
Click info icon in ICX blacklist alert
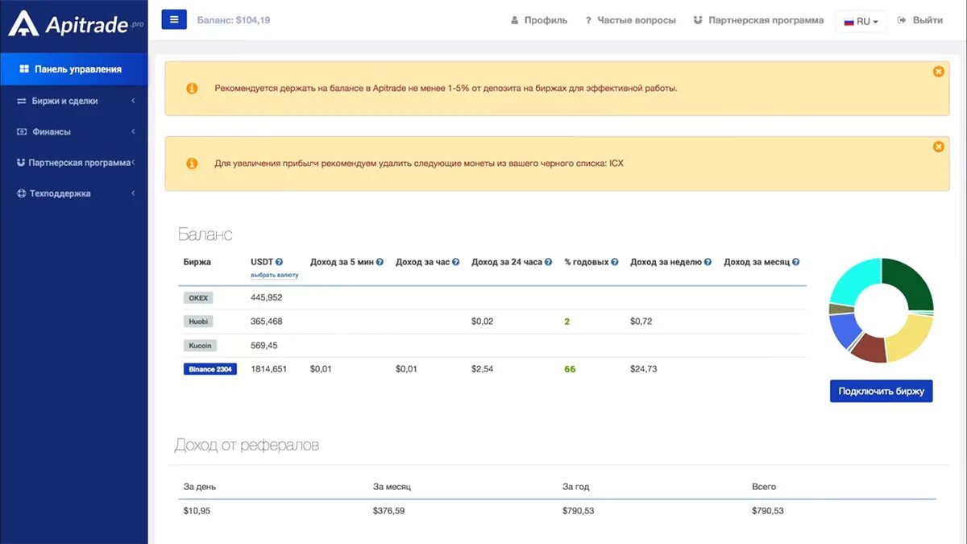192,163
